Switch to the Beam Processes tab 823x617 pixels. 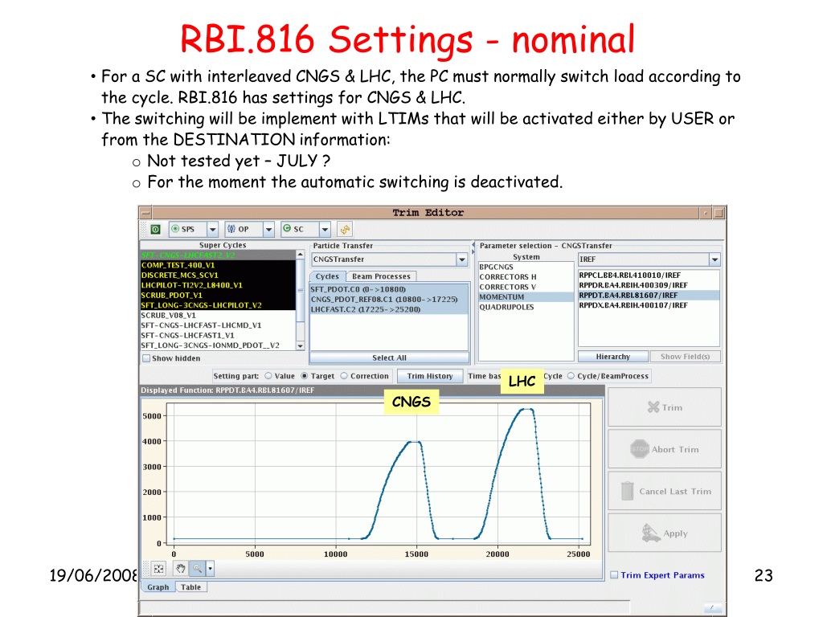point(381,276)
